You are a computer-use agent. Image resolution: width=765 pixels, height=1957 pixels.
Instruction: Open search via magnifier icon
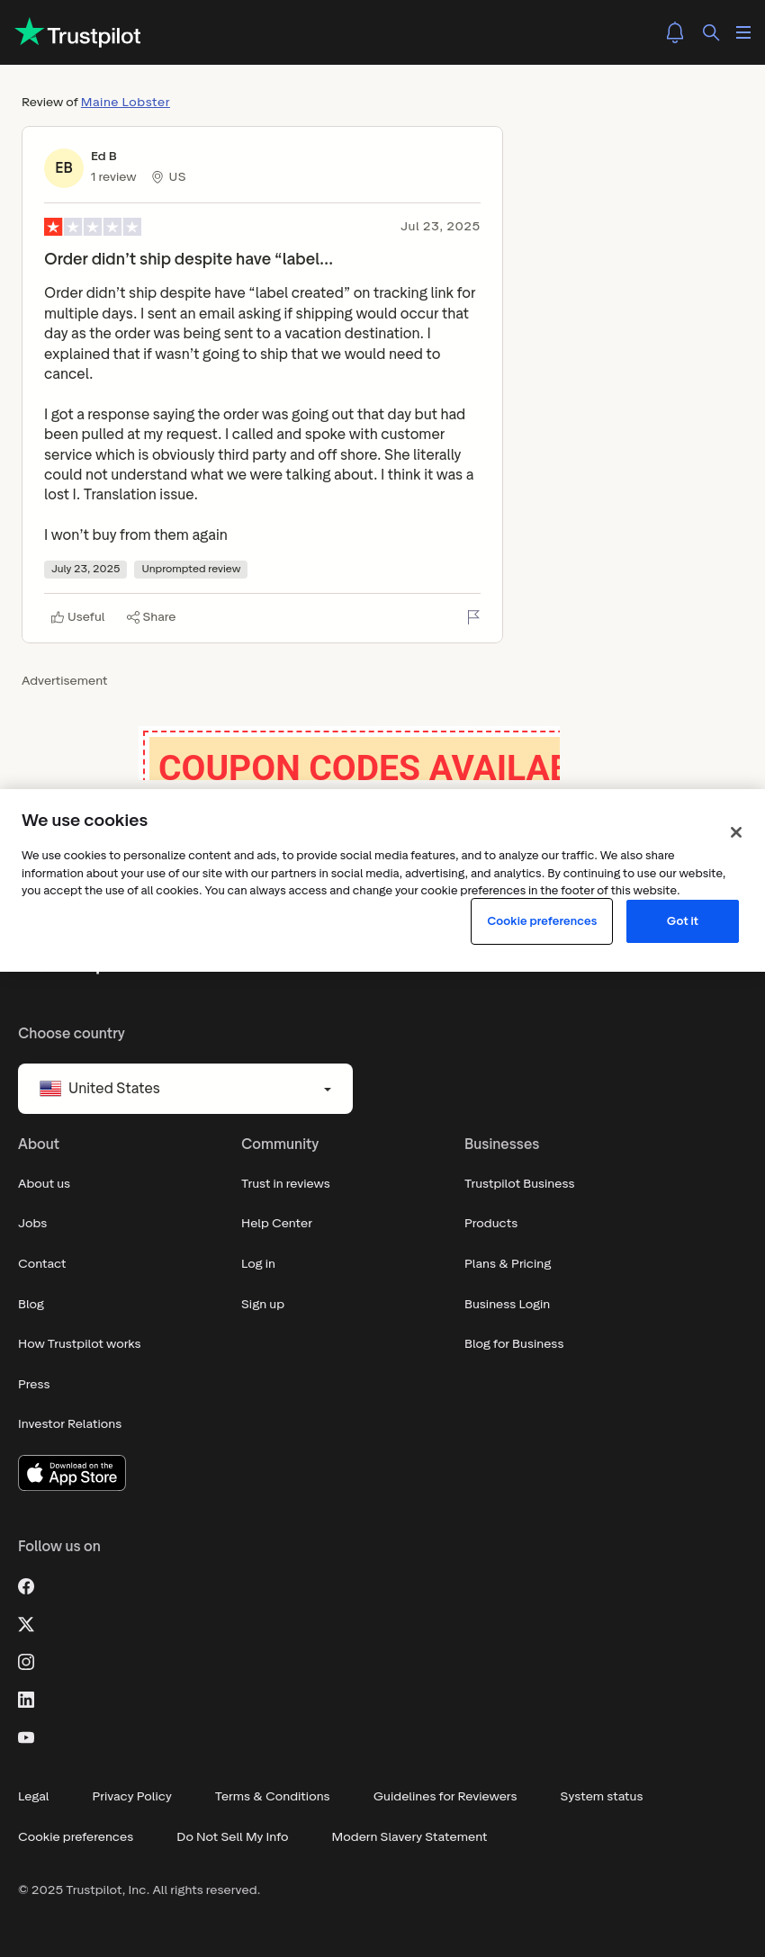711,32
